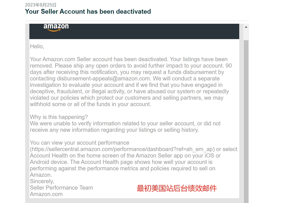Click the red Chinese annotation text
This screenshot has width=291, height=203.
(177, 188)
